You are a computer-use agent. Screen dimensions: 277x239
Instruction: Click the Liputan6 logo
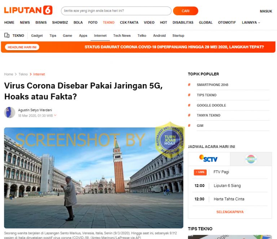(x=28, y=10)
